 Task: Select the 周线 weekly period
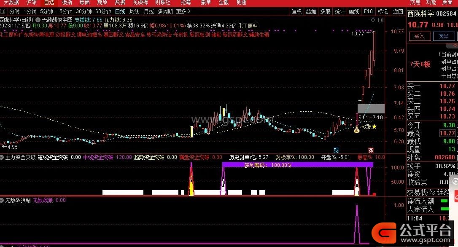click(135, 11)
